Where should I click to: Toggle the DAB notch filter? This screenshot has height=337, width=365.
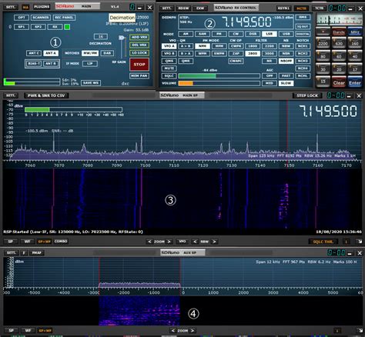click(107, 53)
